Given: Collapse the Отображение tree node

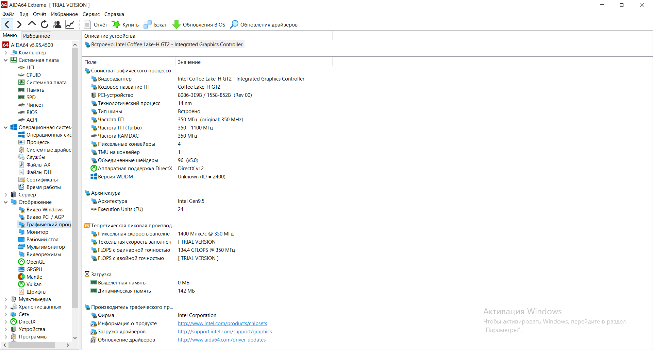Looking at the screenshot, I should point(6,202).
